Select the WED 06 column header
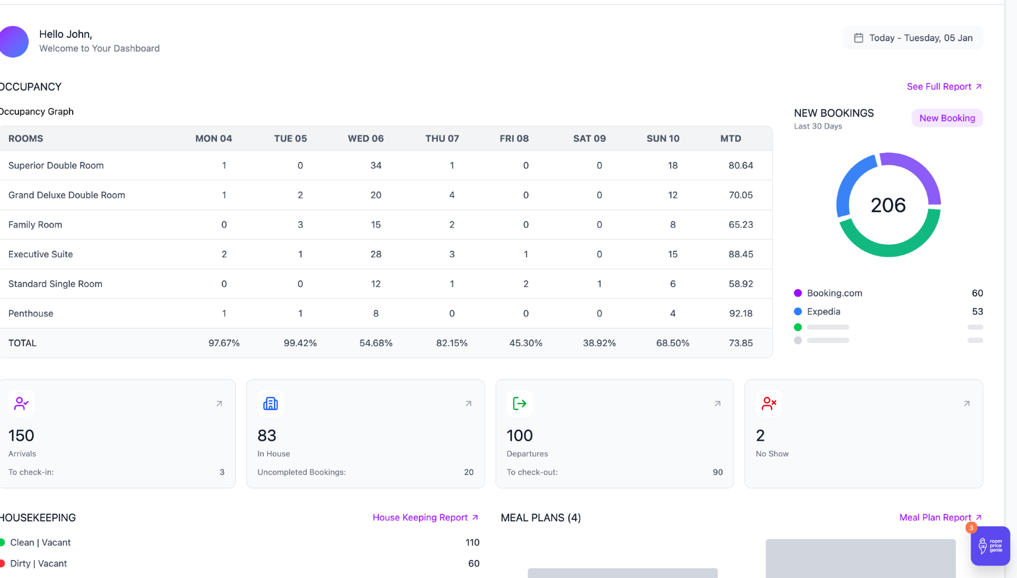The height and width of the screenshot is (578, 1017). (x=366, y=139)
